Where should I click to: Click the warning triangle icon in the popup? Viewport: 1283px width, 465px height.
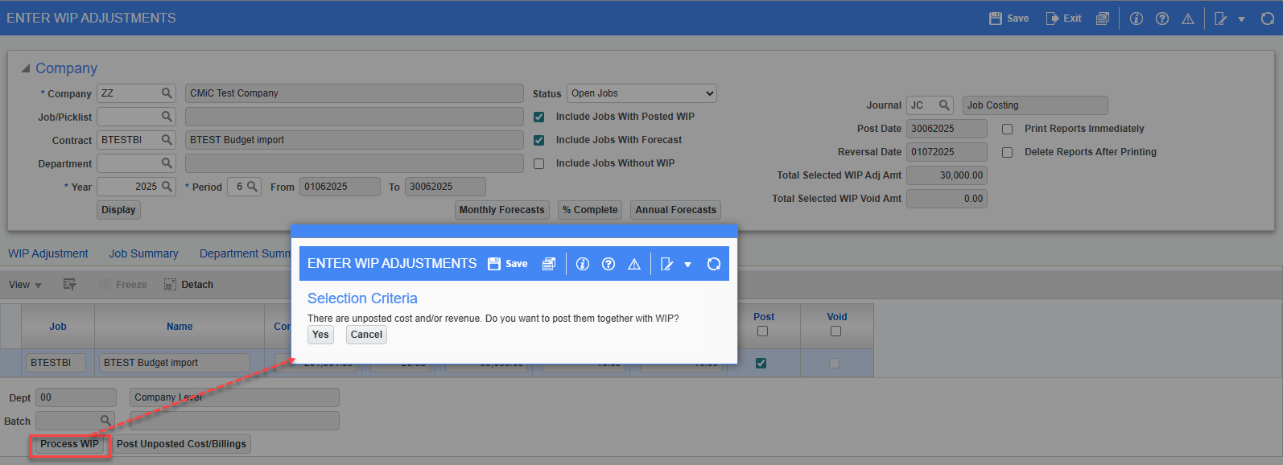634,264
